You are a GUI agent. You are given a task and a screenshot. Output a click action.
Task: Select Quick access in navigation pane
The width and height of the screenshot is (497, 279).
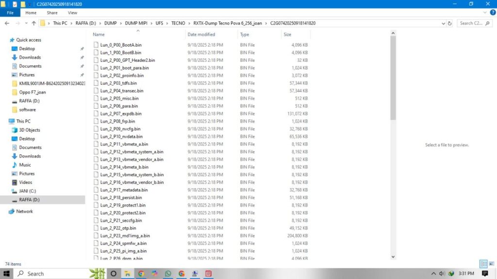pyautogui.click(x=29, y=40)
